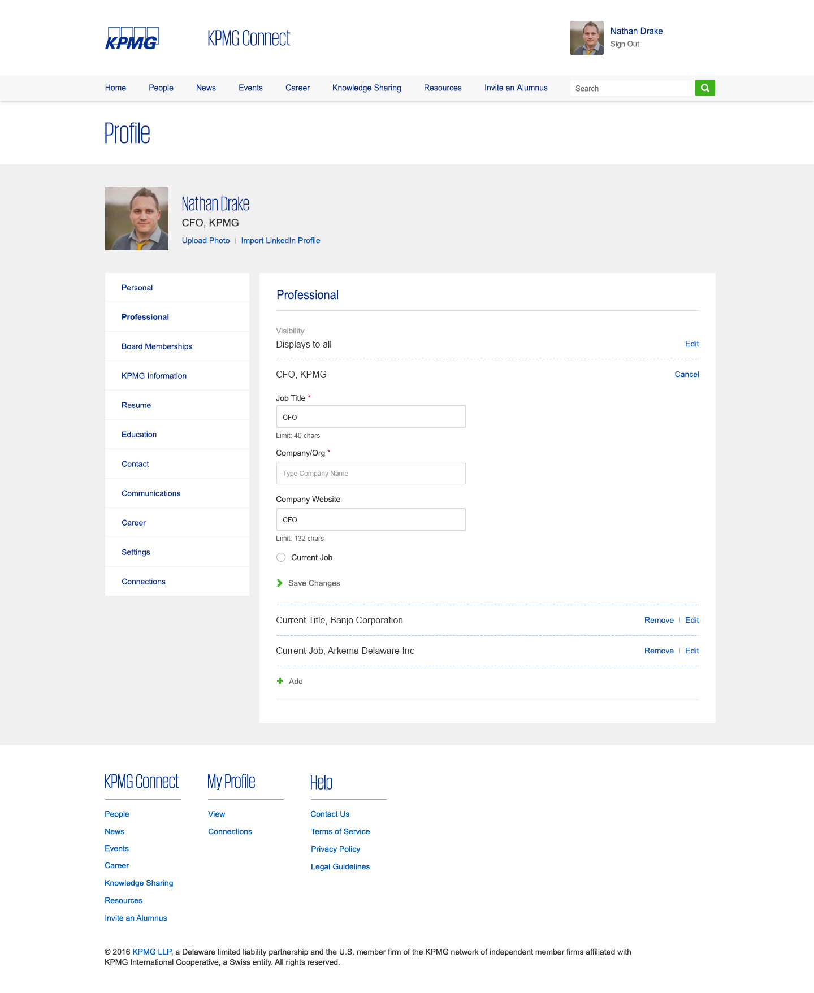Click Import LinkedIn Profile link

[x=280, y=241]
